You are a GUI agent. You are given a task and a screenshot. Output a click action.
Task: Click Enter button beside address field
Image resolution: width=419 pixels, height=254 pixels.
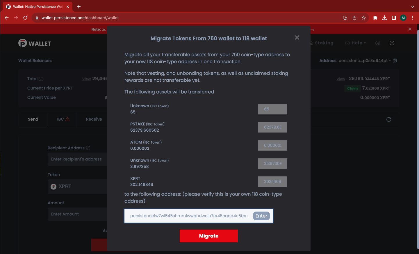click(261, 216)
